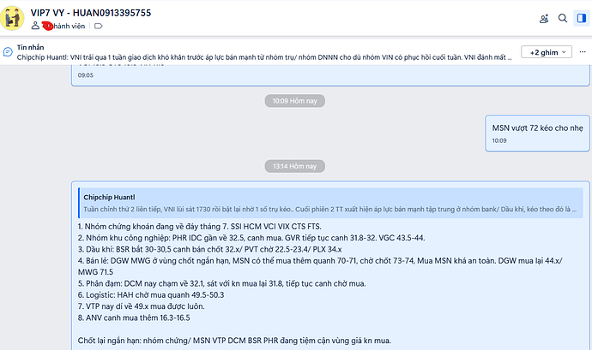Open the pinned message icon
The height and width of the screenshot is (350, 592).
8,52
